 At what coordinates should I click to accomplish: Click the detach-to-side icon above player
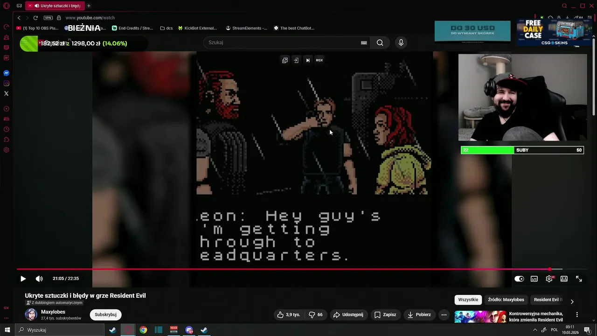tap(296, 60)
